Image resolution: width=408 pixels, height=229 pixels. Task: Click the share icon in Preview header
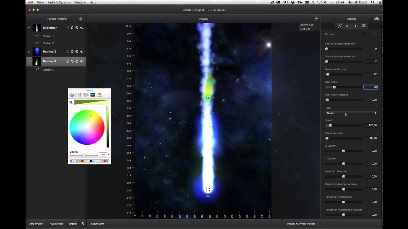[x=316, y=19]
